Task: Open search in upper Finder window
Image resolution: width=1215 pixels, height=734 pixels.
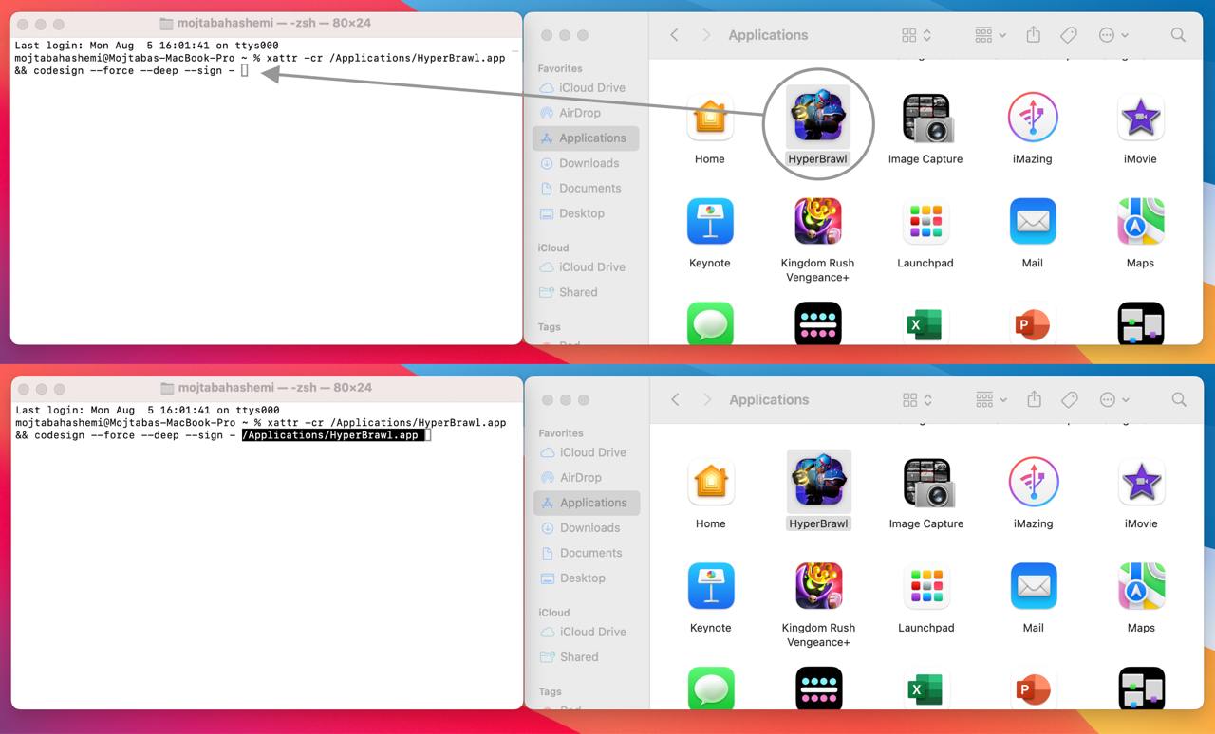Action: pyautogui.click(x=1178, y=35)
